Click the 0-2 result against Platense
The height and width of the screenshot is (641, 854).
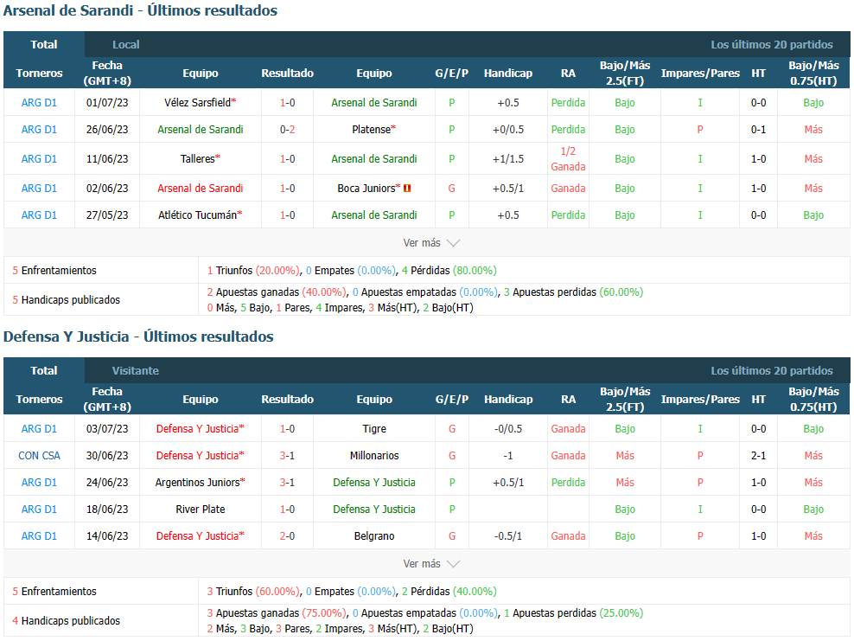coord(288,130)
